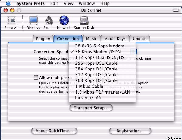182x140 pixels.
Task: Select 56 Kbps Modem/ISDN option
Action: pos(102,52)
